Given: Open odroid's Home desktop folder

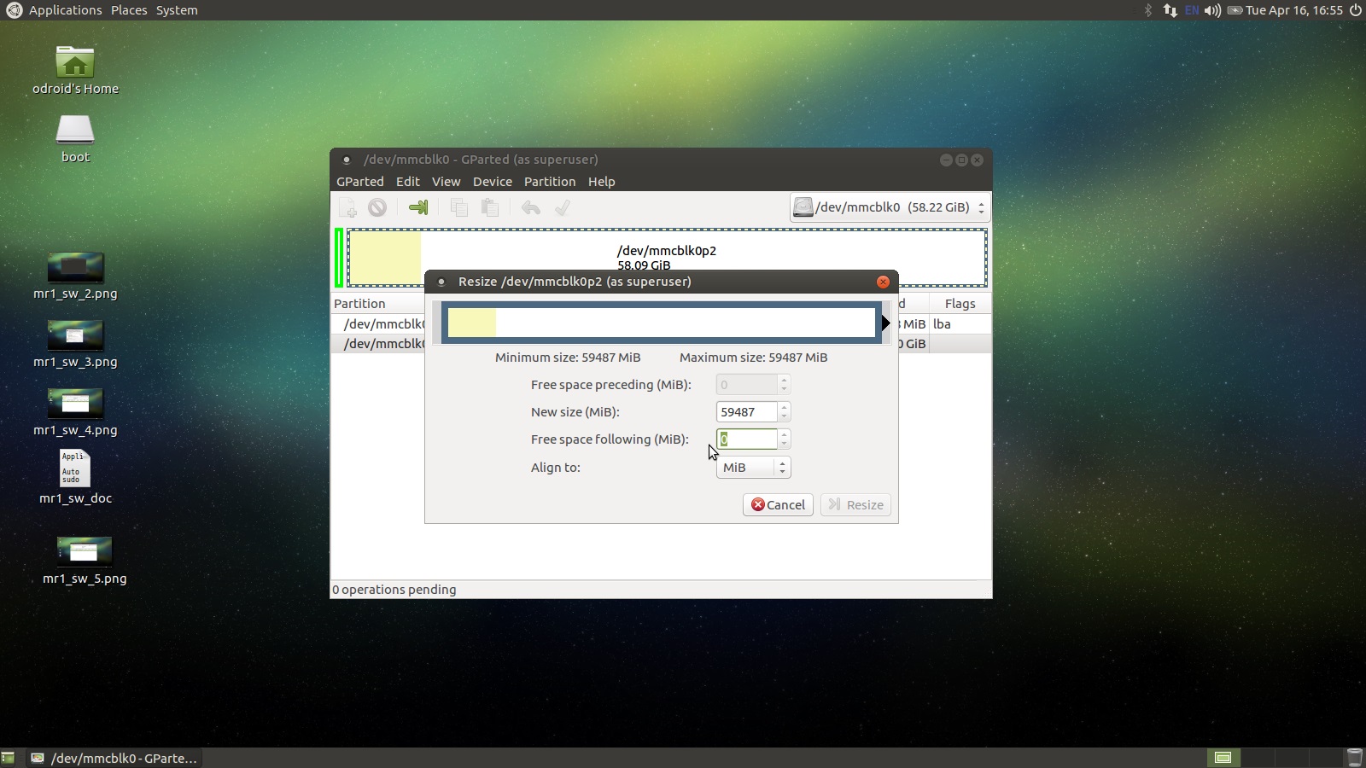Looking at the screenshot, I should (75, 63).
